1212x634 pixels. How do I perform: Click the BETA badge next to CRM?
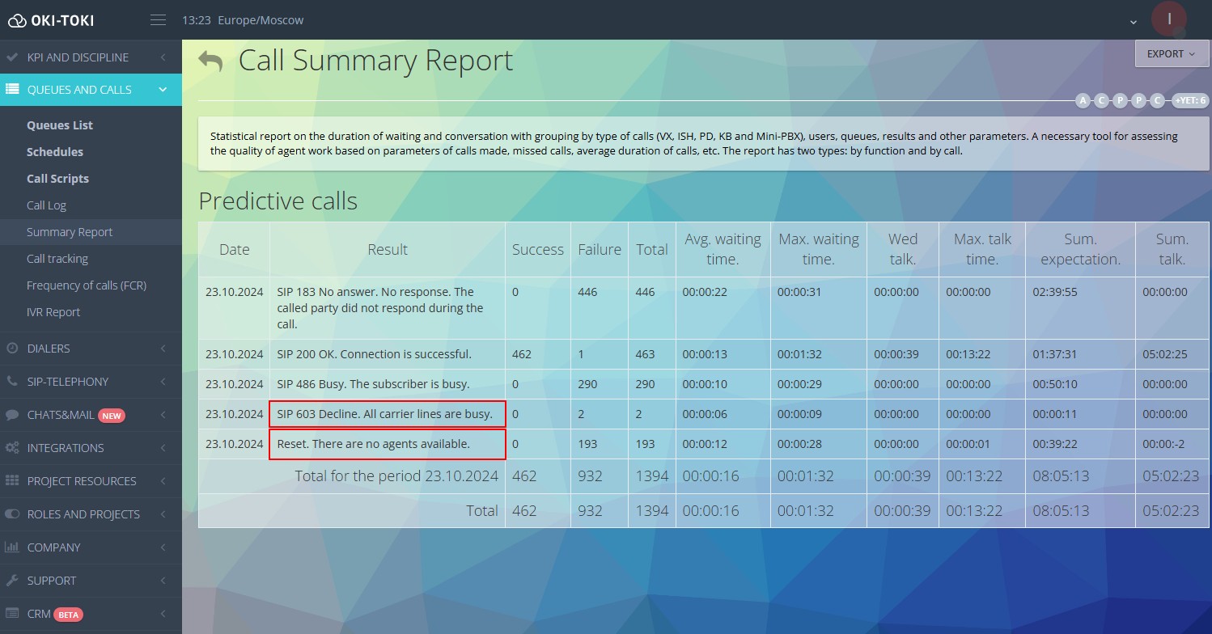point(68,615)
